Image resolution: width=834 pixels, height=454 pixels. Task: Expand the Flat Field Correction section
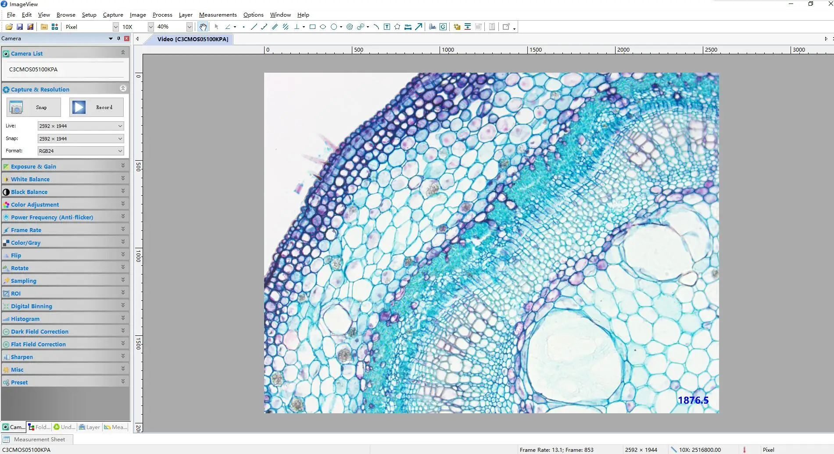pyautogui.click(x=65, y=344)
